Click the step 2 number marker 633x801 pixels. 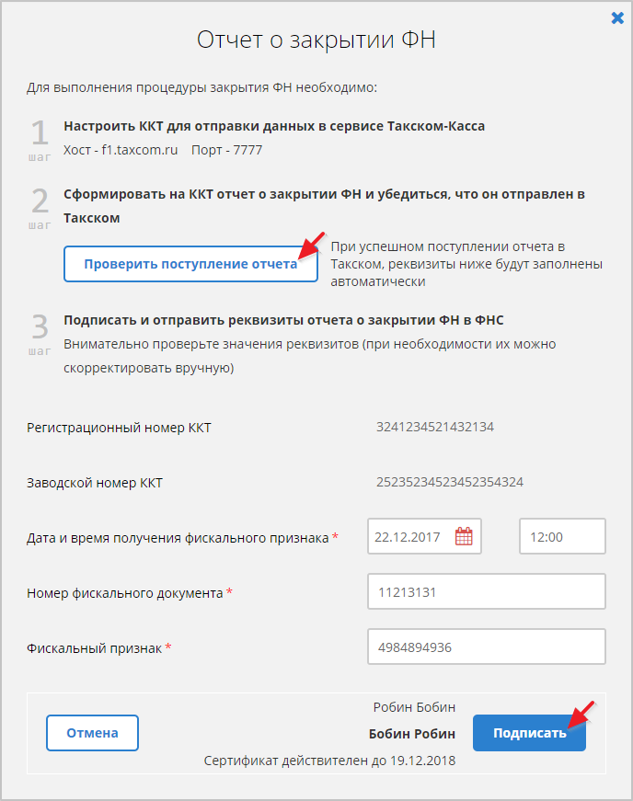[x=40, y=203]
